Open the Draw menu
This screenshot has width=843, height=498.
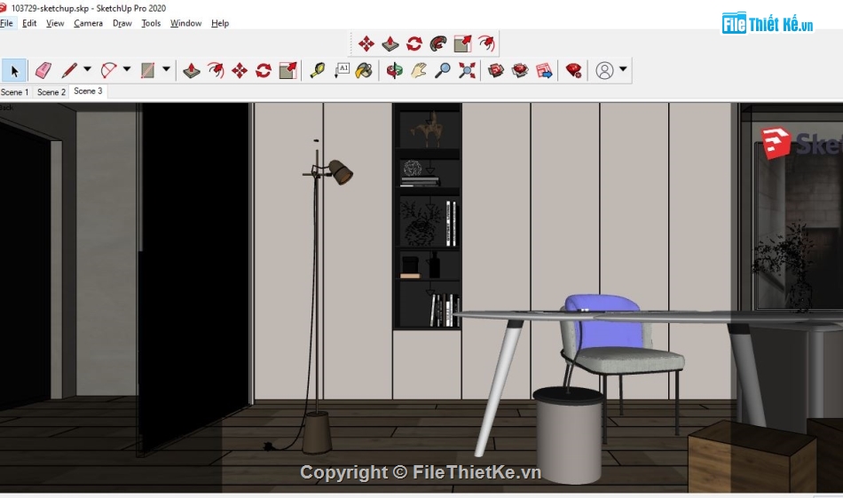[122, 23]
